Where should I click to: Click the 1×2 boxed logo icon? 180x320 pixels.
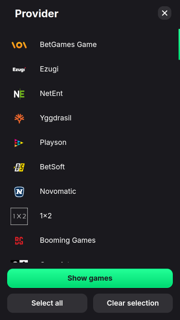19,216
